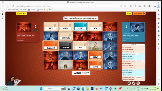
Task: Open the browser collections icon
Action: point(140,6)
